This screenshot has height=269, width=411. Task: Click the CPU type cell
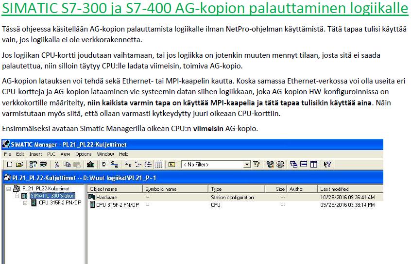coord(216,205)
